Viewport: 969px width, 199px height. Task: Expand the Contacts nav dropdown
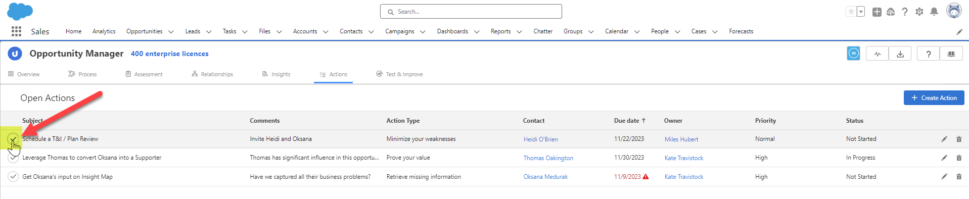[371, 32]
